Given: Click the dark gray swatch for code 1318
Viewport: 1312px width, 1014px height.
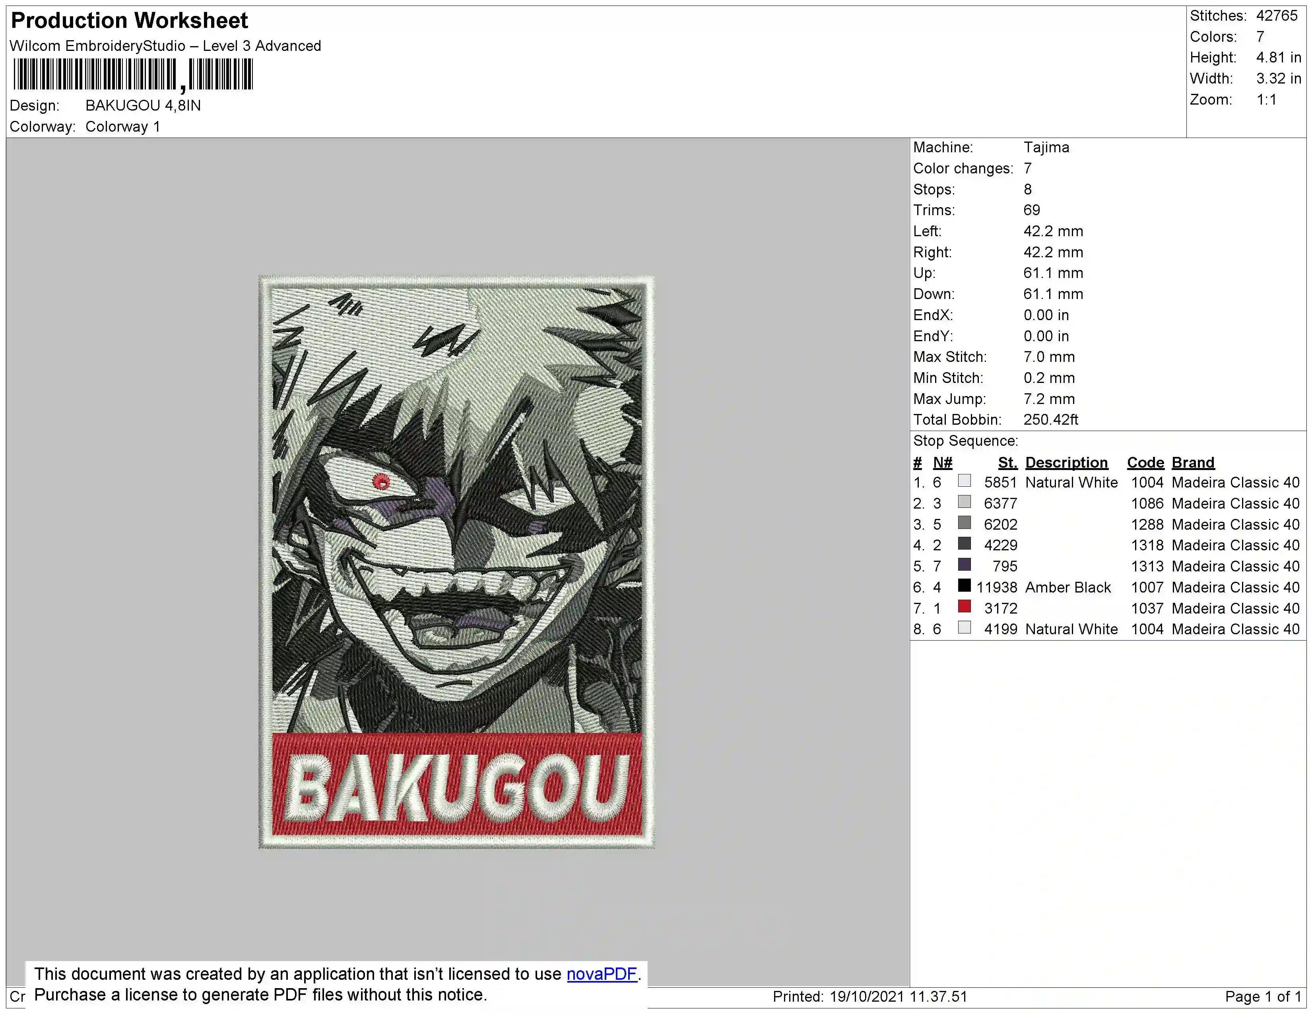Looking at the screenshot, I should click(964, 544).
